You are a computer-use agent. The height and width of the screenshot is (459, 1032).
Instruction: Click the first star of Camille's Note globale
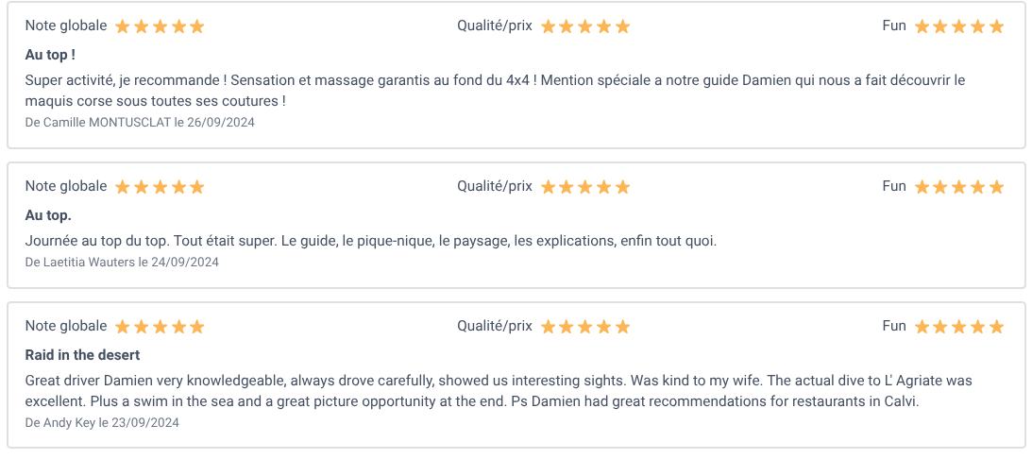pyautogui.click(x=123, y=27)
